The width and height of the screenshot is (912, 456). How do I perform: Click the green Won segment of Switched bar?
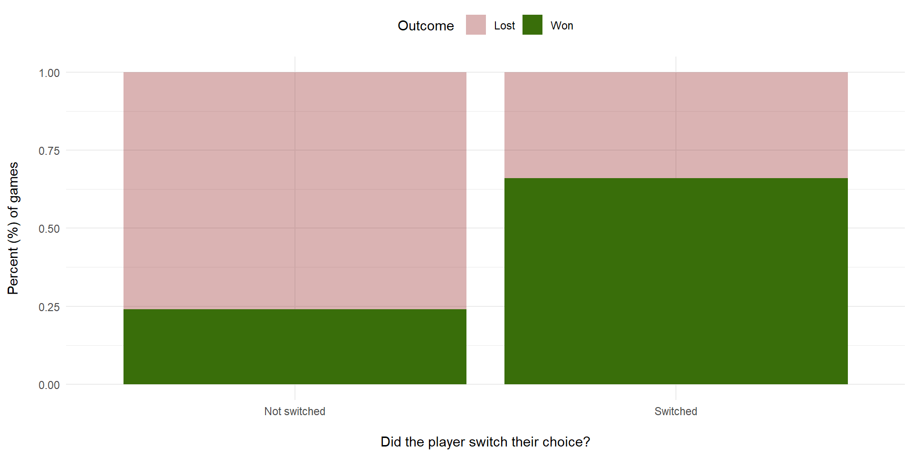(675, 281)
